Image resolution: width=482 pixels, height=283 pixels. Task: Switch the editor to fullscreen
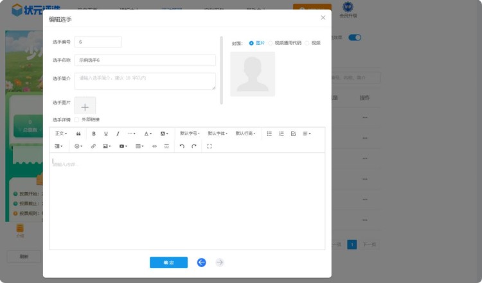210,146
